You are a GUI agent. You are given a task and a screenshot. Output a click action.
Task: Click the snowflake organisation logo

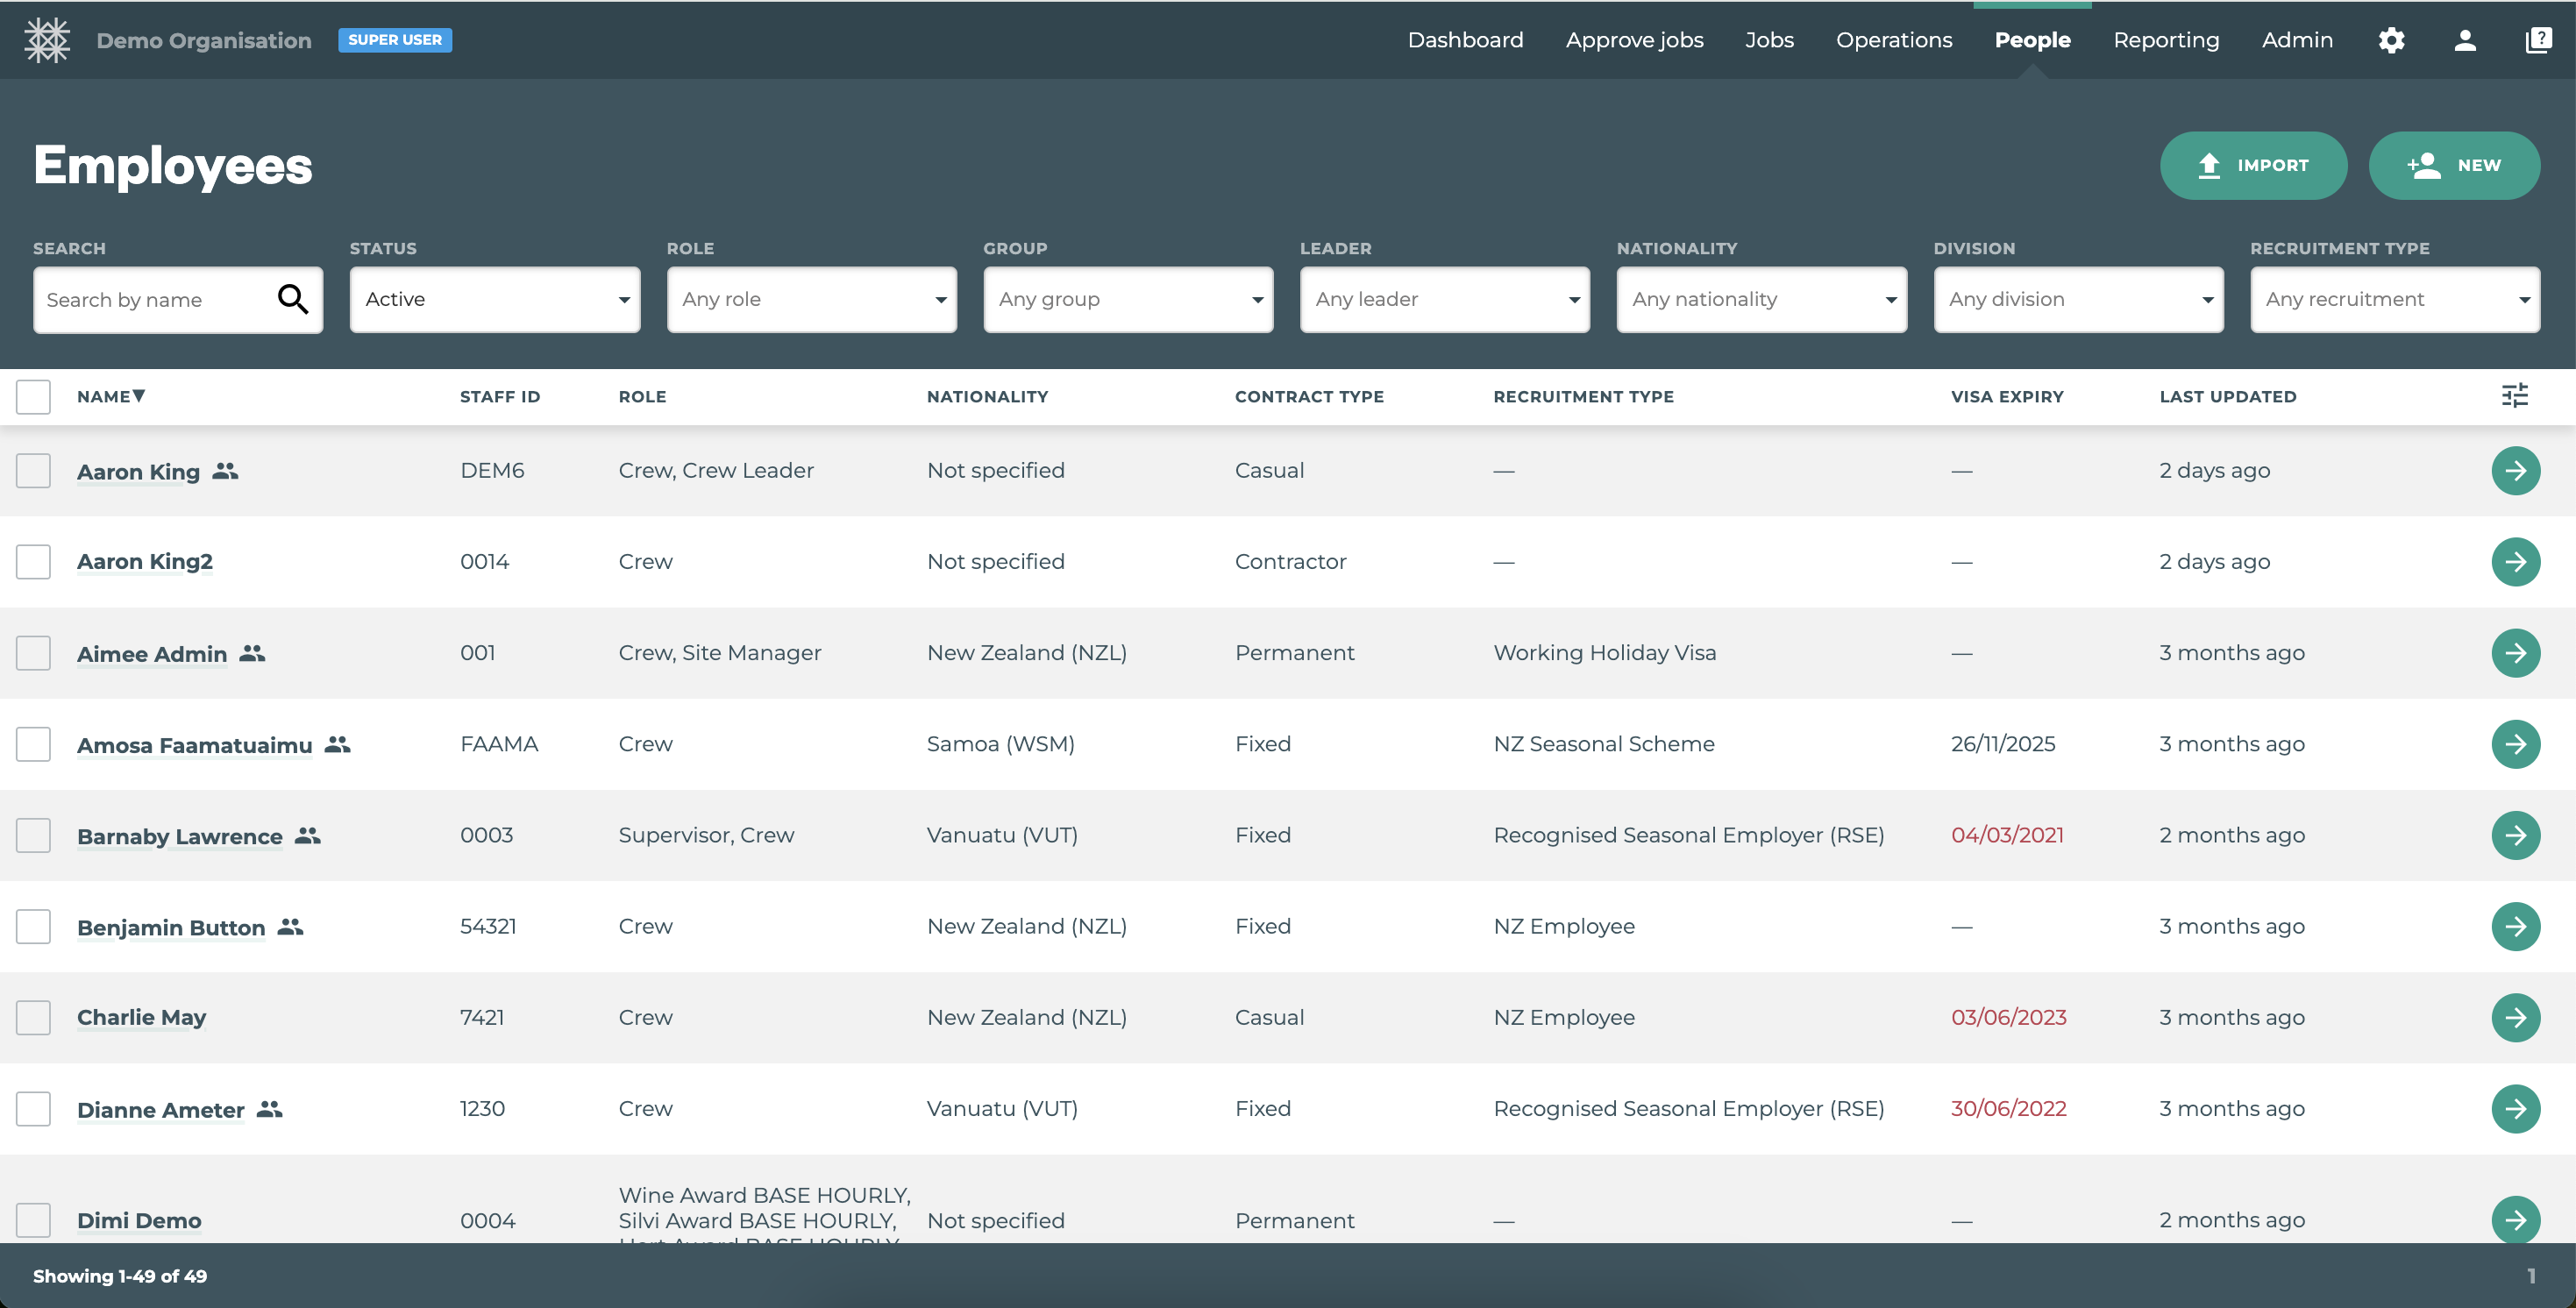[x=47, y=40]
